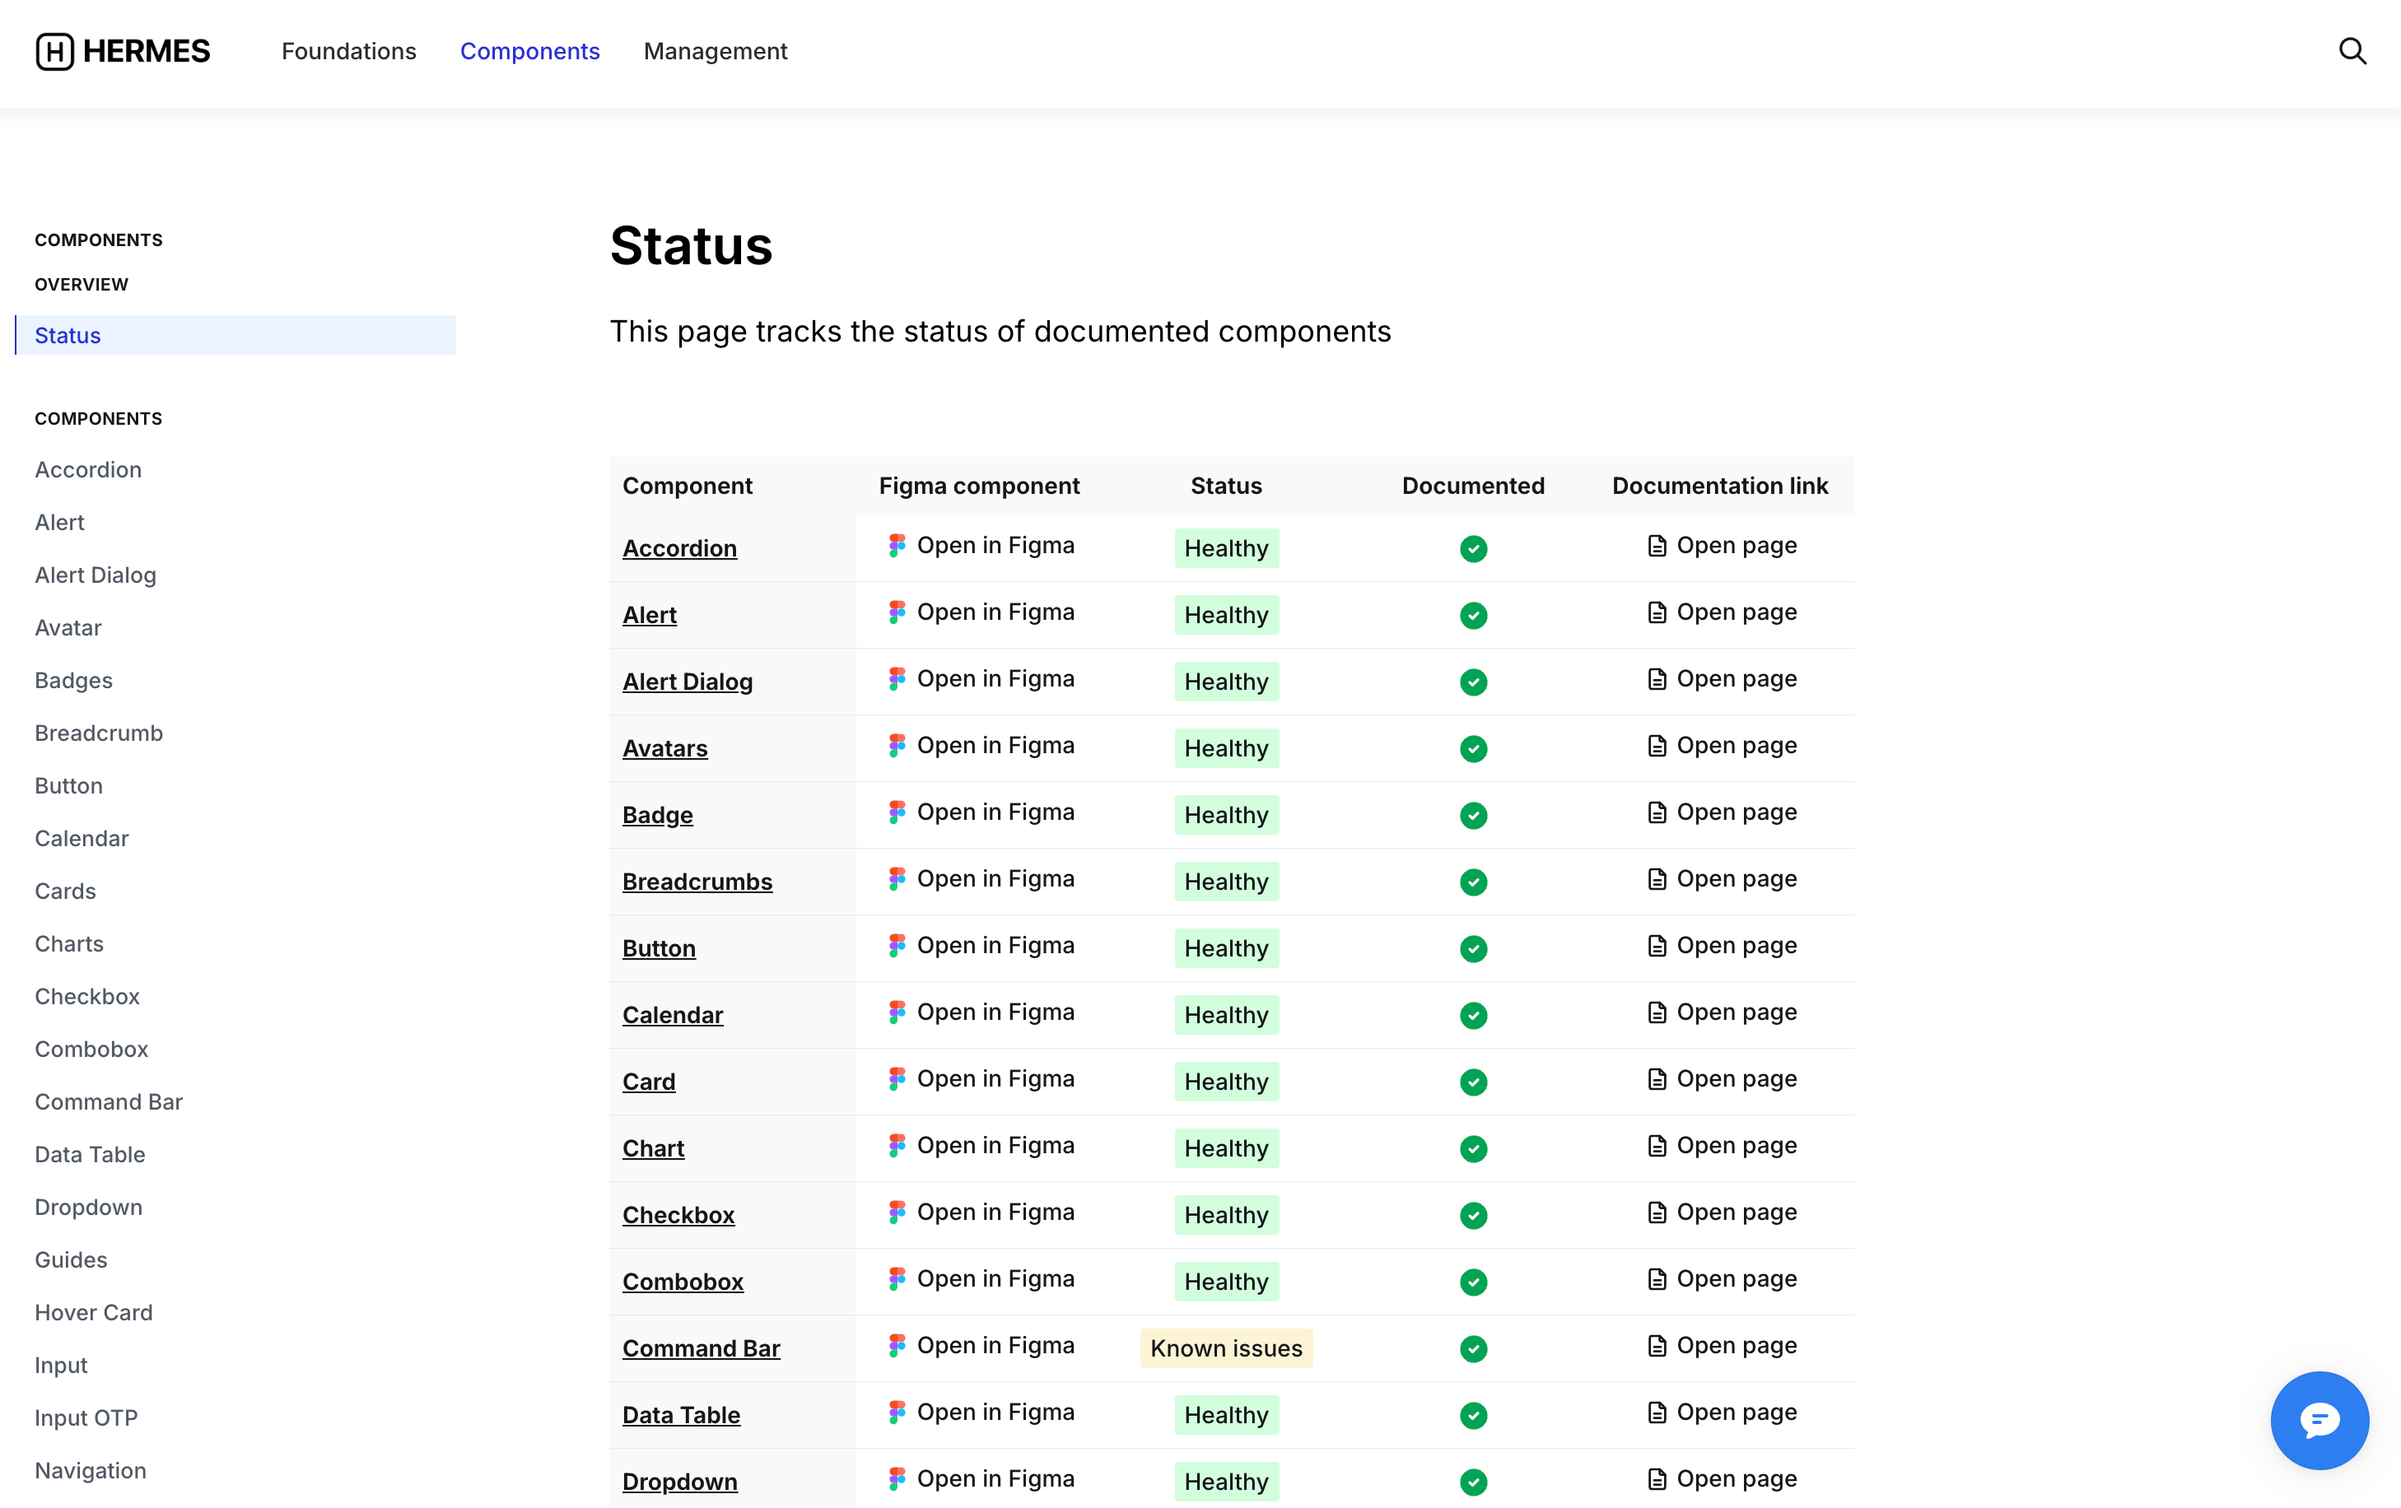
Task: Click the Known issues status badge
Action: point(1225,1347)
